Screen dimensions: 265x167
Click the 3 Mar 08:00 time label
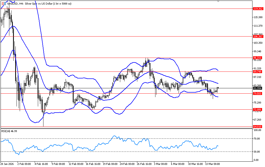(160, 164)
